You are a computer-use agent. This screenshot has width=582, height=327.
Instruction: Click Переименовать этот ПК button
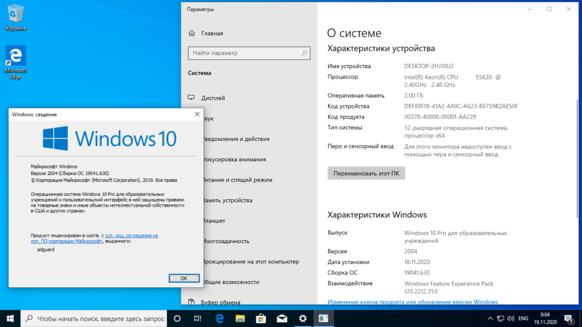[366, 173]
